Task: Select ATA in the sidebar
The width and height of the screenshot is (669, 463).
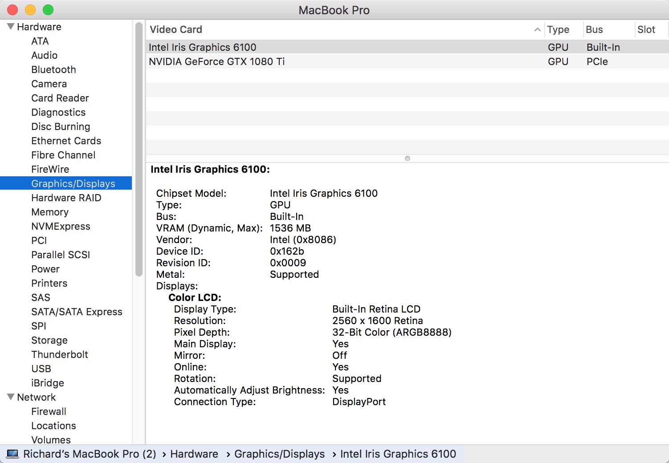Action: tap(40, 41)
